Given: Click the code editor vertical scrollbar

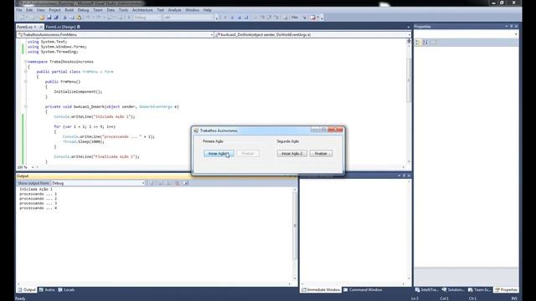Looking at the screenshot, I should (409, 101).
